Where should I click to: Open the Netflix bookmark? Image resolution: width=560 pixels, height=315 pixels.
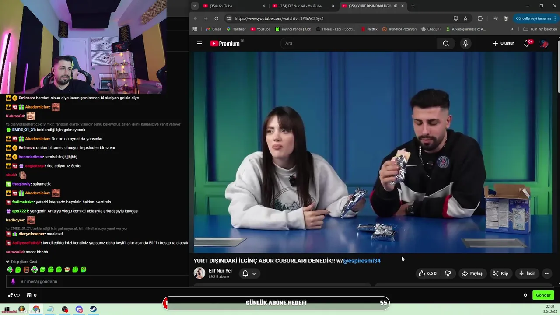[369, 29]
